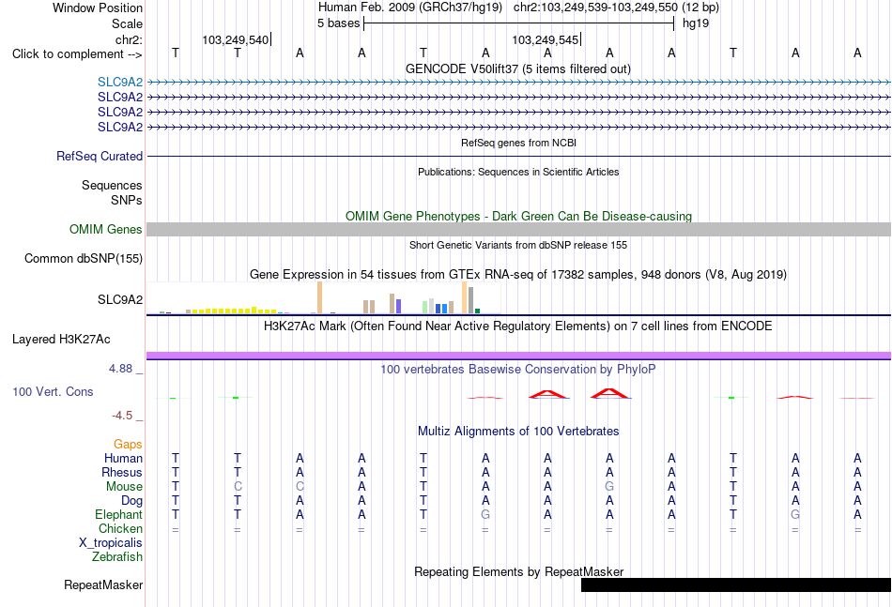
Task: Select the Scale track label
Action: click(x=127, y=23)
